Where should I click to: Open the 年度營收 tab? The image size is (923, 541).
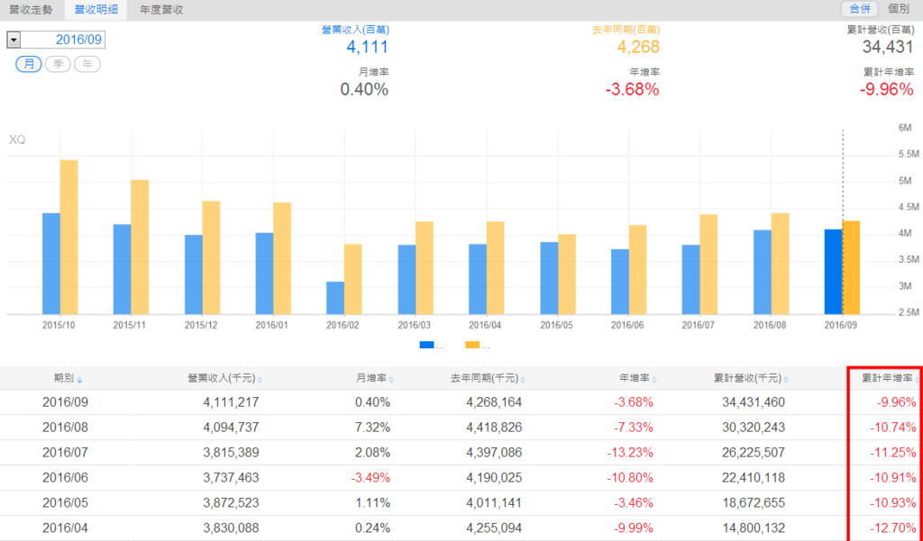pyautogui.click(x=161, y=9)
